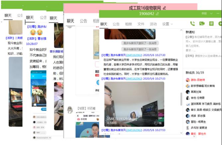Open the classroom (课) icon in 1906042 window
The height and width of the screenshot is (145, 222).
coord(211,24)
